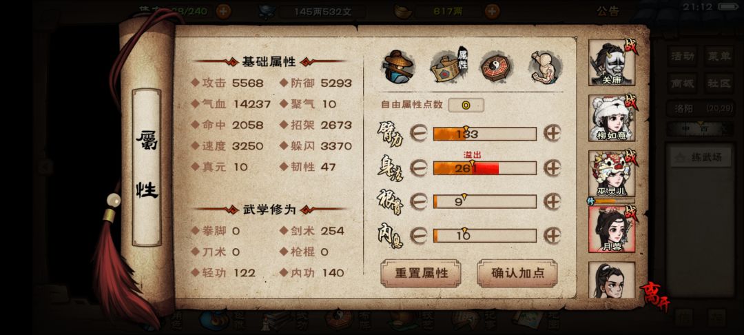
Task: Click the red 离开 exit icon
Action: click(x=656, y=298)
